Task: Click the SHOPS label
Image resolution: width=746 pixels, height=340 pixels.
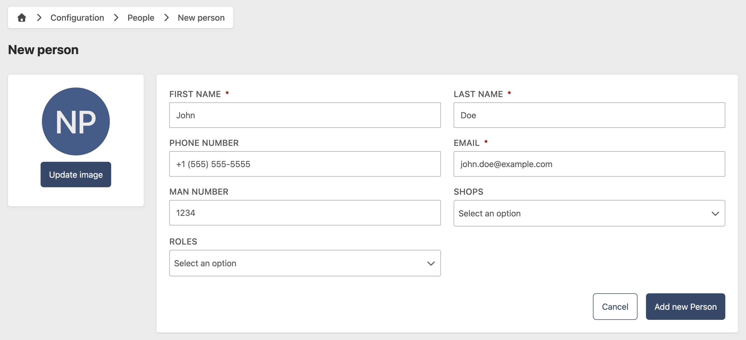Action: [468, 192]
